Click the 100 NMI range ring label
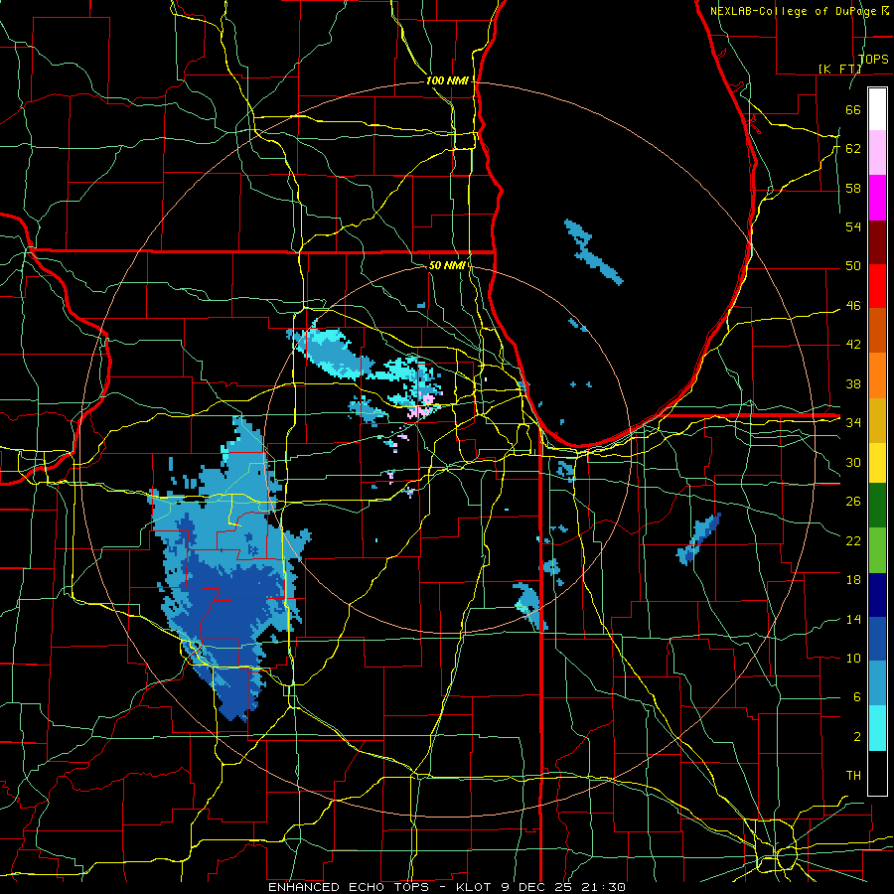Viewport: 894px width, 894px height. click(447, 81)
